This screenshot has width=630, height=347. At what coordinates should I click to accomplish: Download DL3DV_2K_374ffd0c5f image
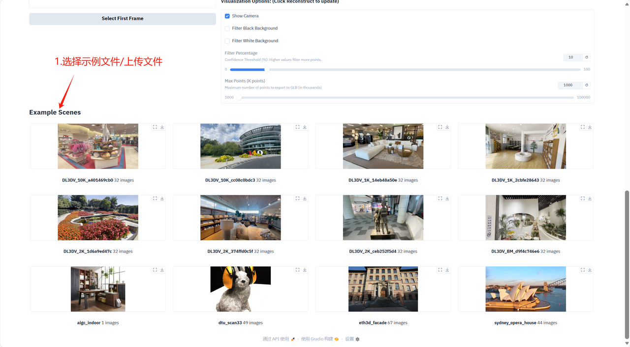(x=305, y=199)
